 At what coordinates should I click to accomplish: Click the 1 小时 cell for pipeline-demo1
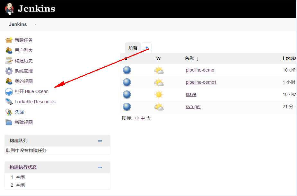coord(289,82)
